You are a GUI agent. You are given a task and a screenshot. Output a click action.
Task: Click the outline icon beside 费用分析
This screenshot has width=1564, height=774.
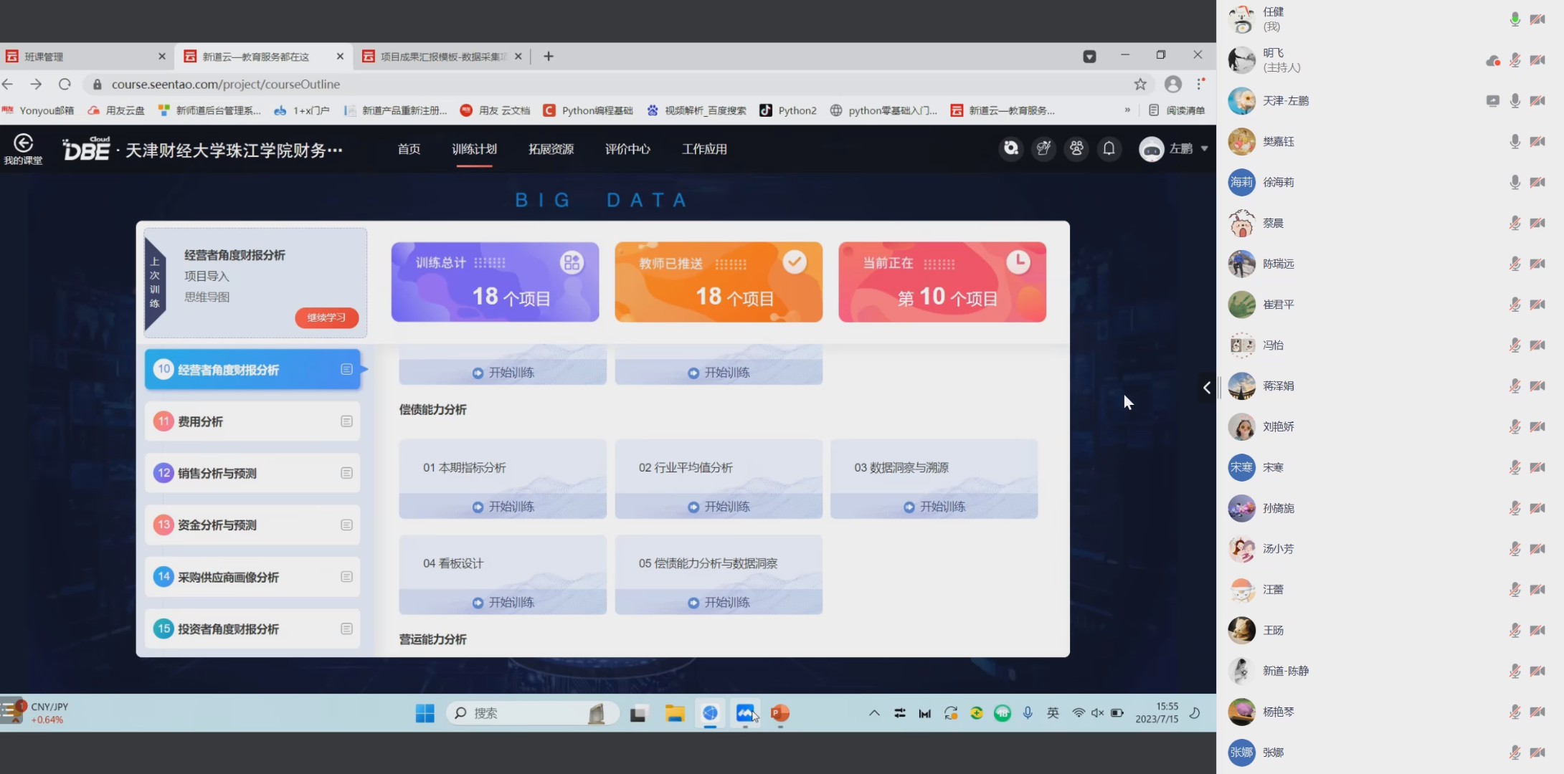(346, 421)
